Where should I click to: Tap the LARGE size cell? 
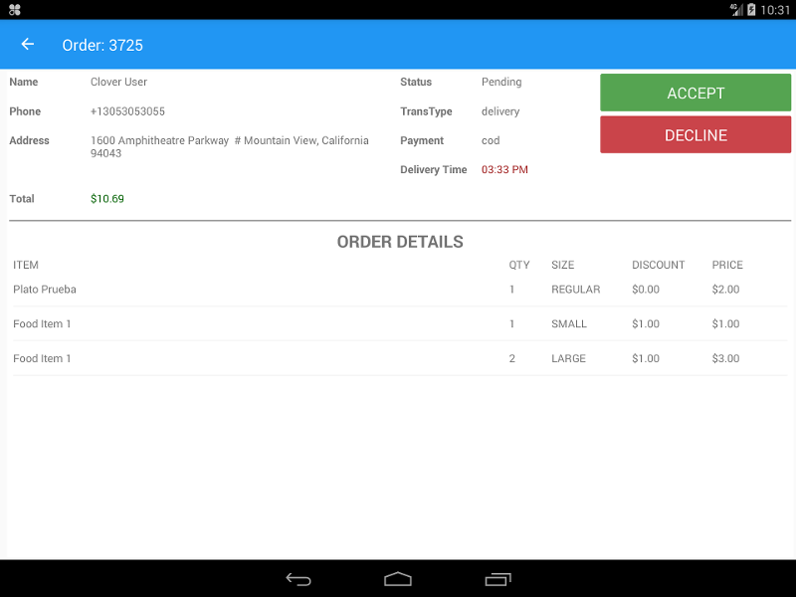coord(568,358)
